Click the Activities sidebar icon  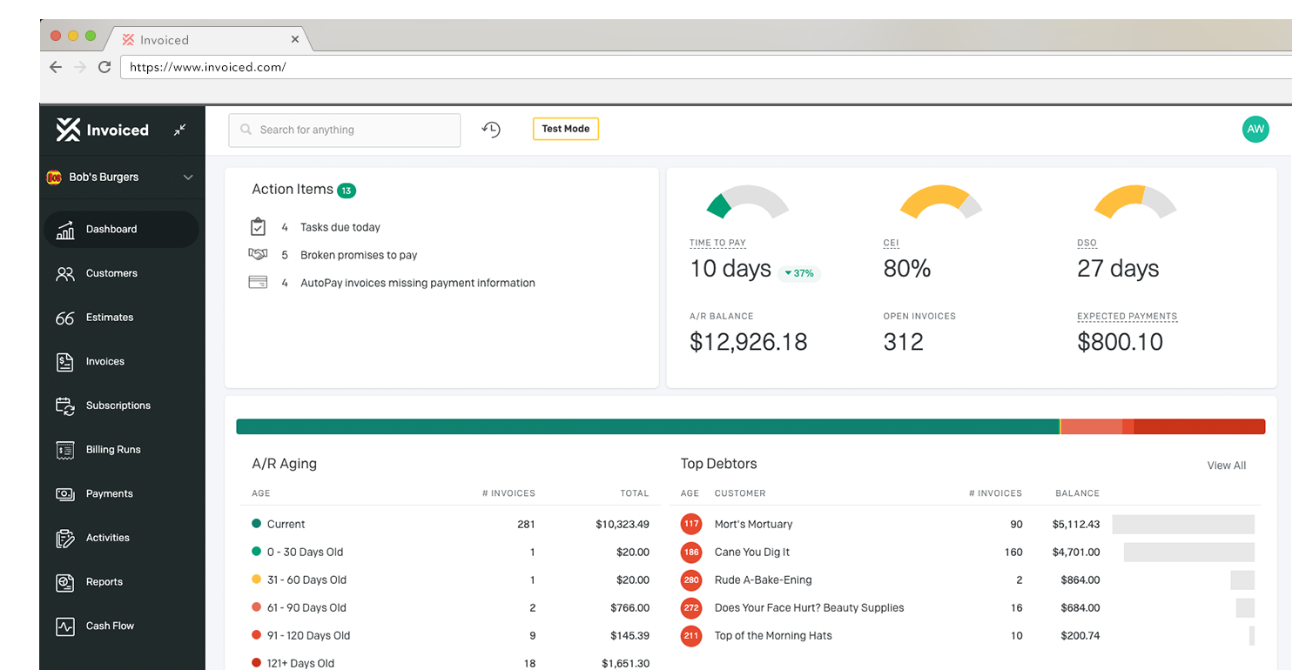pyautogui.click(x=65, y=538)
